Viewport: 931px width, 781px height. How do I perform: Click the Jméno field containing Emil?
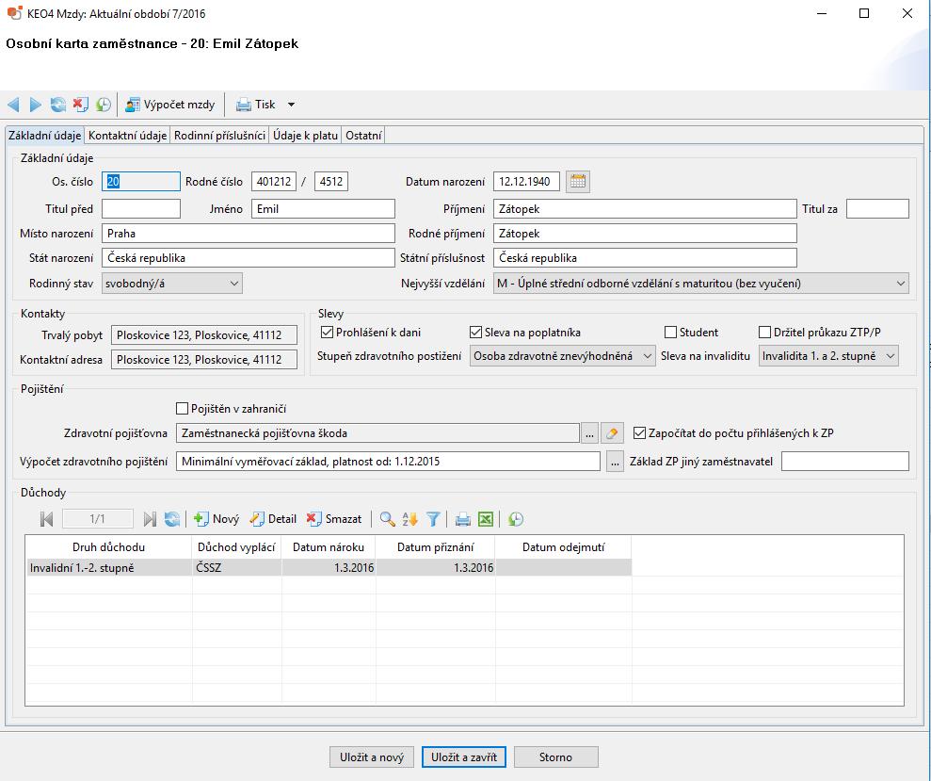323,208
